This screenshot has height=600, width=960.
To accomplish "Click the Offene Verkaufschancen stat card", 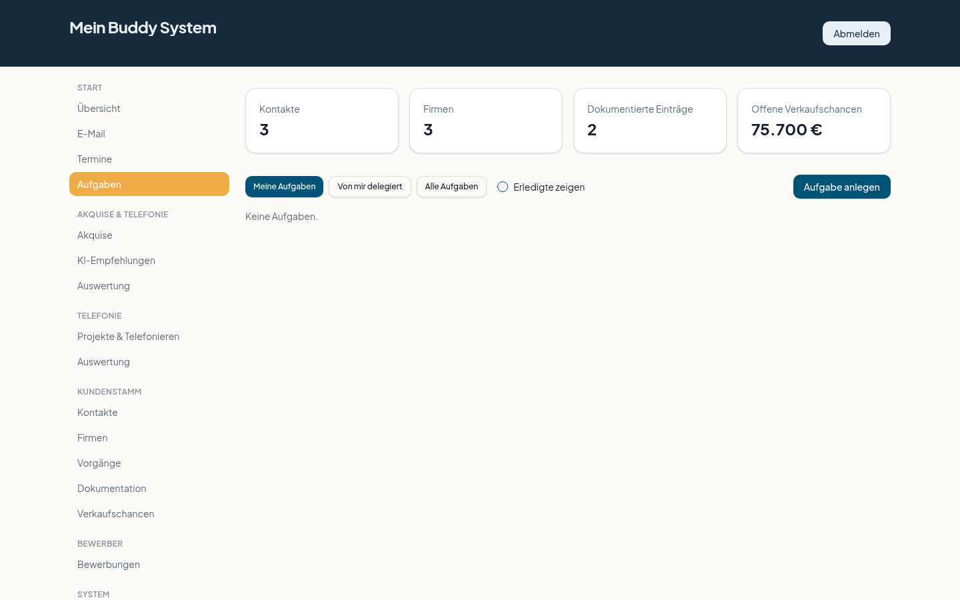I will [813, 121].
